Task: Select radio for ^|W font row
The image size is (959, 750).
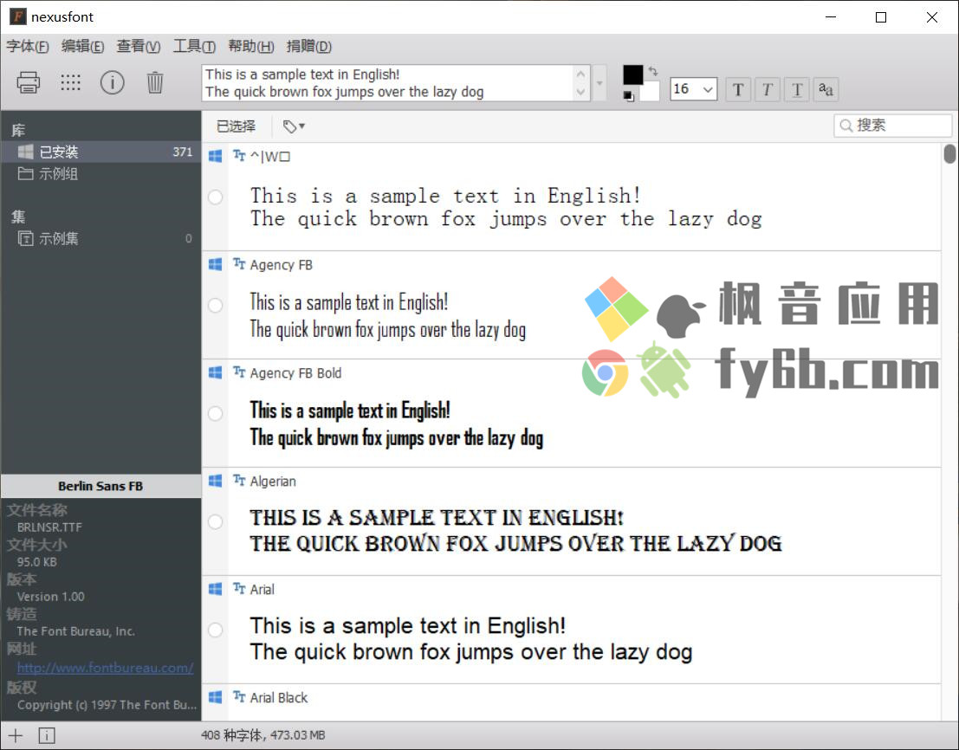Action: pos(216,197)
